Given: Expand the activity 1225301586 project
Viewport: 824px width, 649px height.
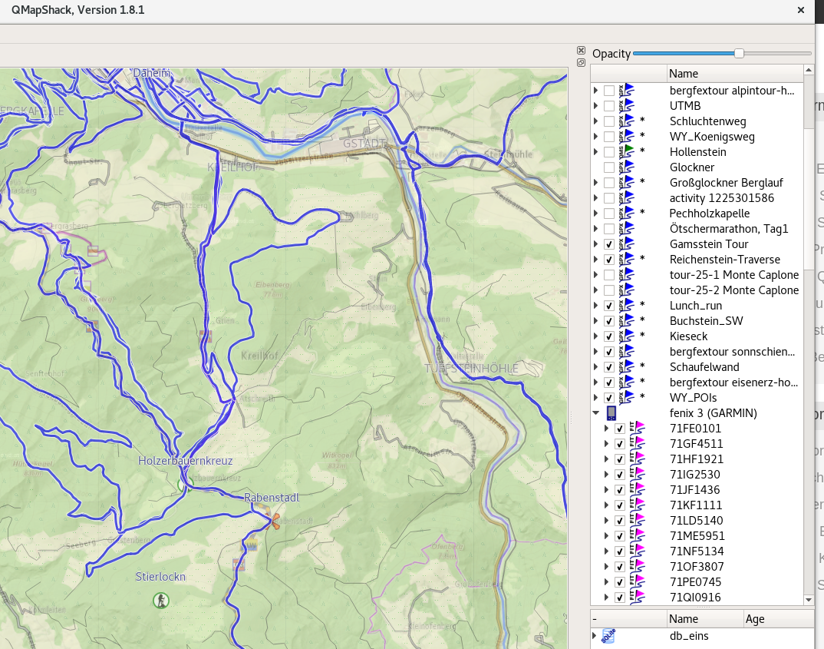Looking at the screenshot, I should [x=595, y=198].
